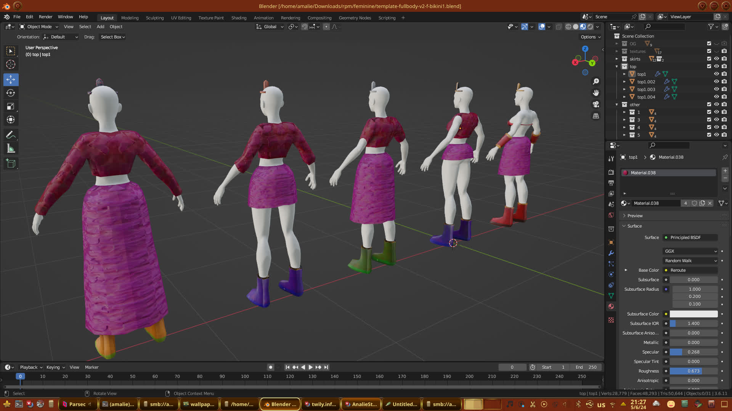Viewport: 732px width, 411px height.
Task: Open the Modifier properties wrench tab
Action: tap(611, 253)
